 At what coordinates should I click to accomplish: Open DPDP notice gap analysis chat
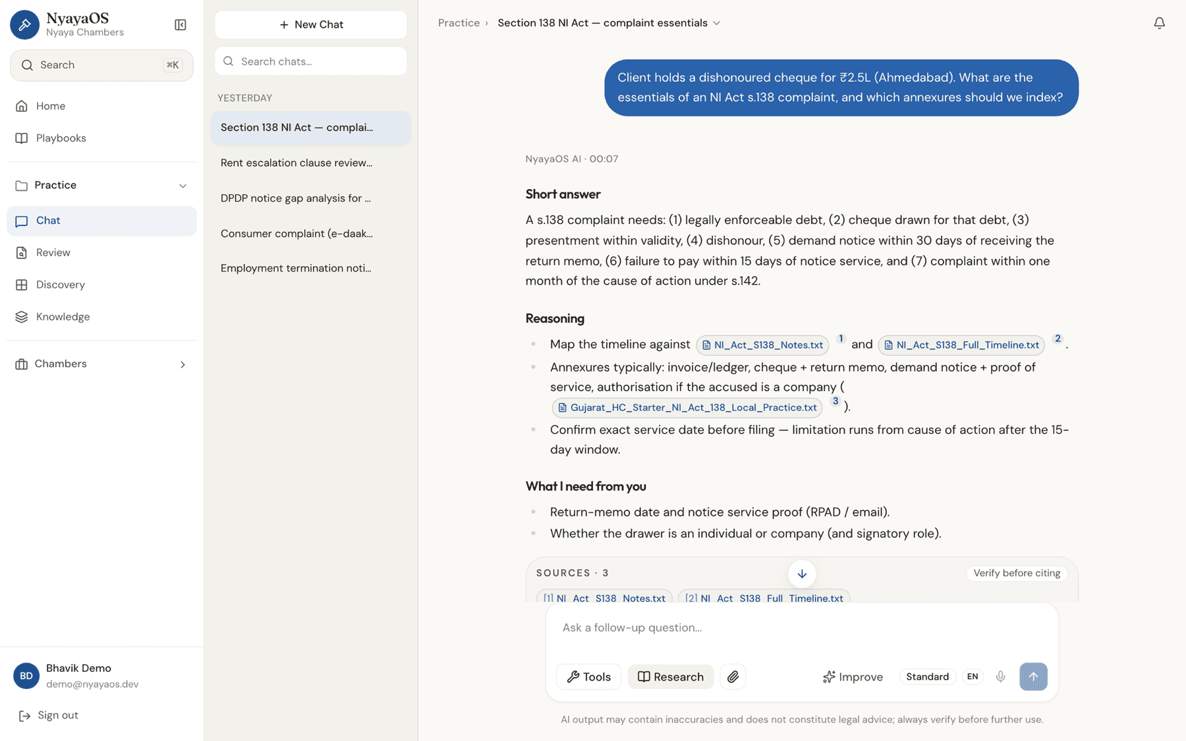[x=311, y=198]
